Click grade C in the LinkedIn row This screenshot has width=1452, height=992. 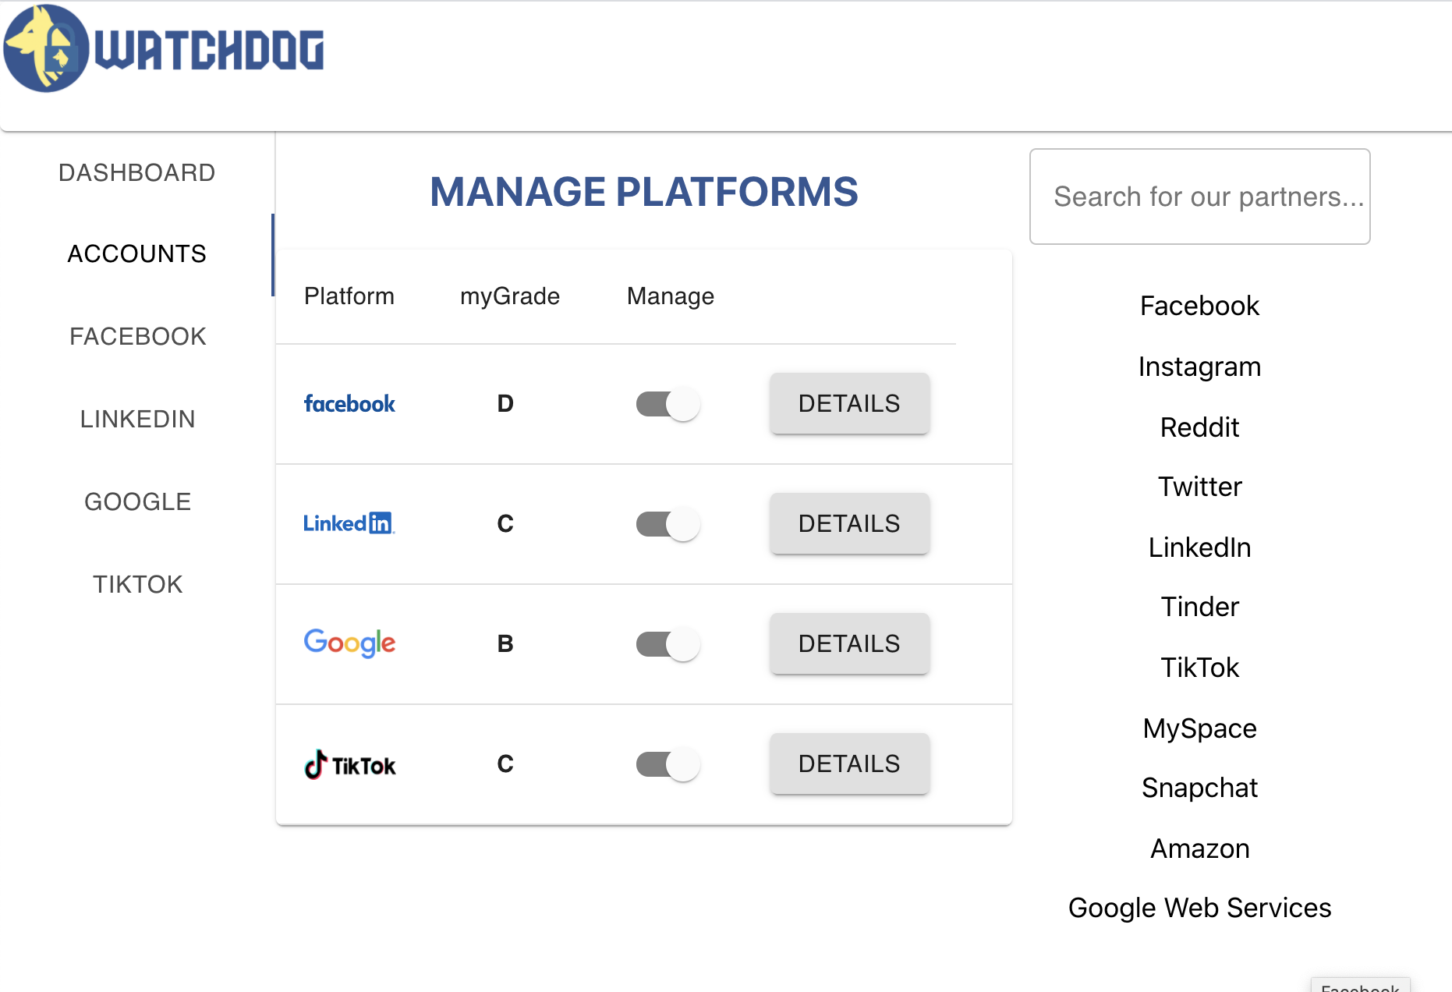click(x=505, y=524)
